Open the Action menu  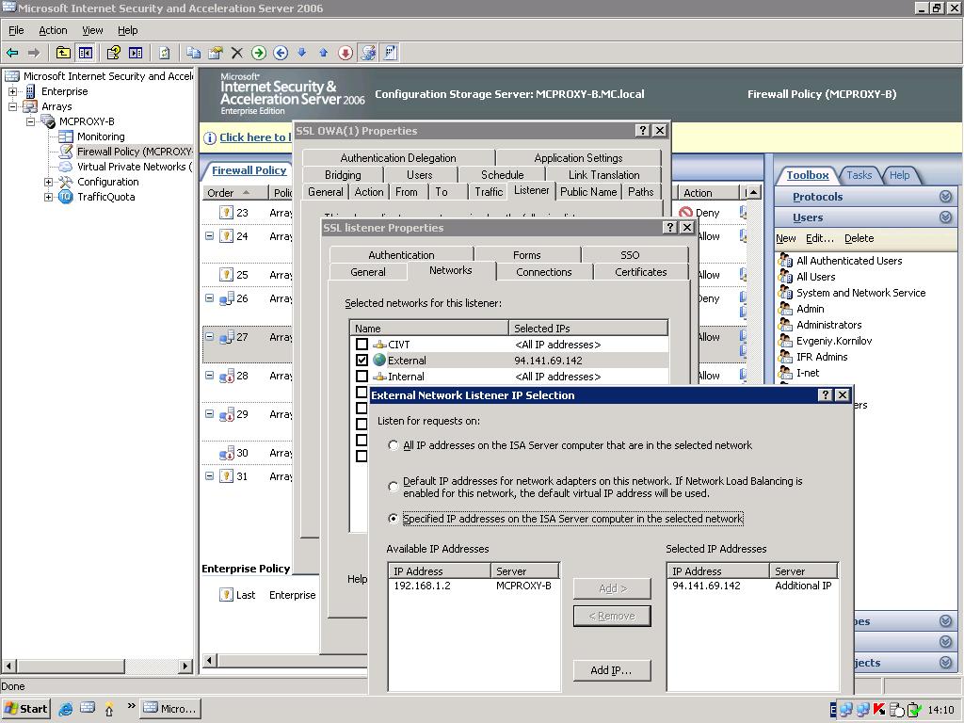coord(53,30)
